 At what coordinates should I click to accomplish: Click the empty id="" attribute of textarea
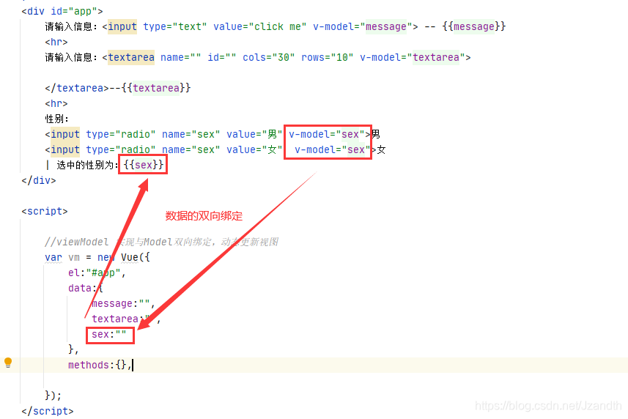pyautogui.click(x=221, y=58)
